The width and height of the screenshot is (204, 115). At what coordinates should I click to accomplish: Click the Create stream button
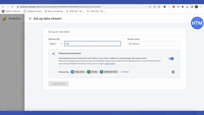pos(59,84)
